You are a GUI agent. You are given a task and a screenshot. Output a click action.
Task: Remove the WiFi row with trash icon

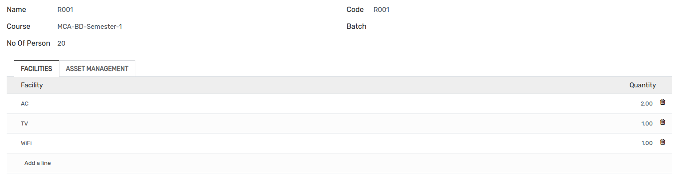(x=662, y=142)
